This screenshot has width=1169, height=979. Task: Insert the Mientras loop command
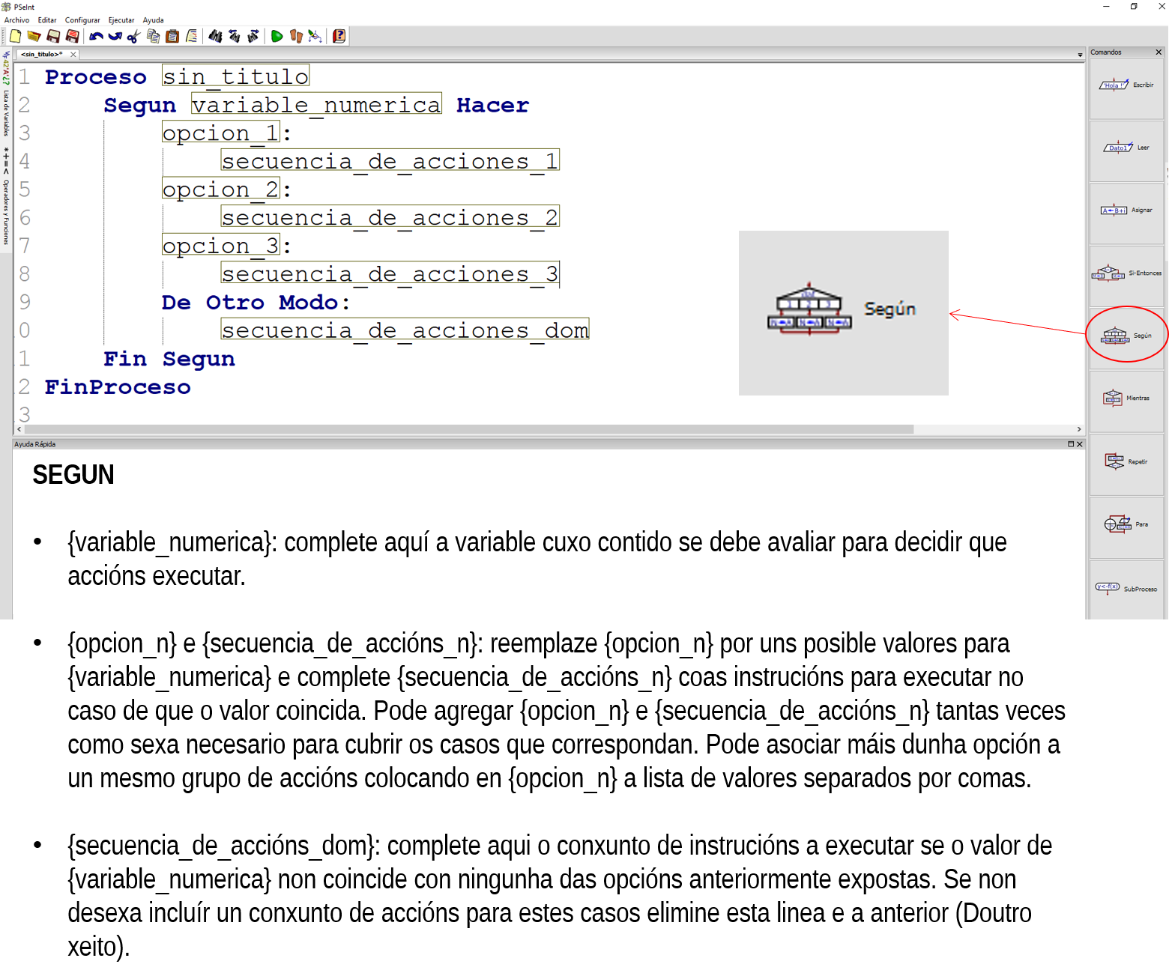[1126, 398]
